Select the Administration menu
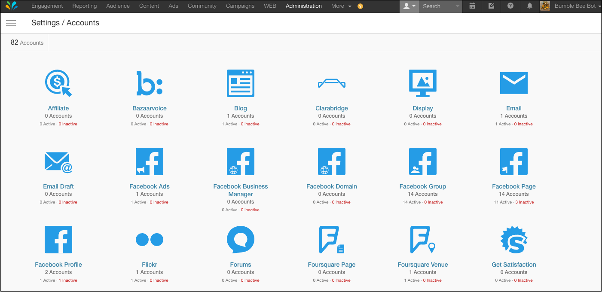Image resolution: width=602 pixels, height=292 pixels. pos(304,6)
